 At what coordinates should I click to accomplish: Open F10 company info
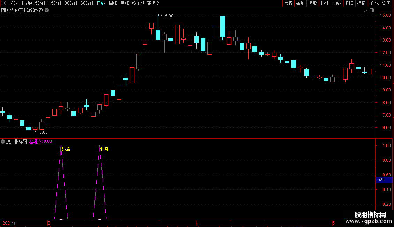coord(349,3)
